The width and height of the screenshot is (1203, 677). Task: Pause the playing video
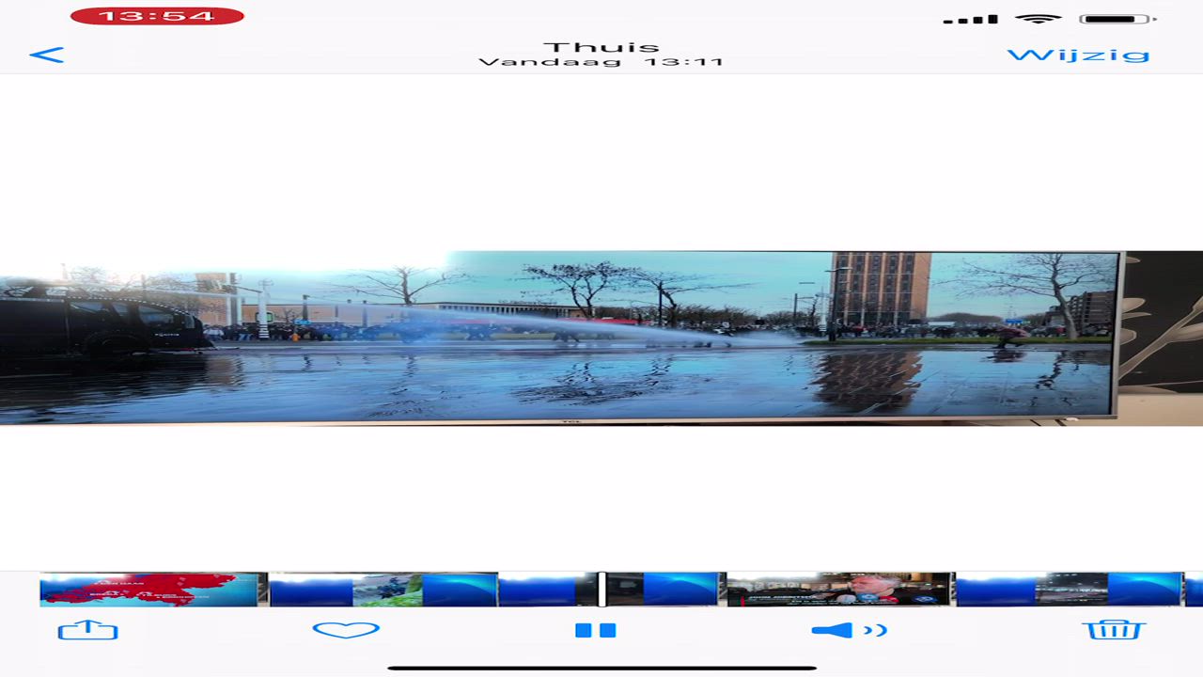595,630
